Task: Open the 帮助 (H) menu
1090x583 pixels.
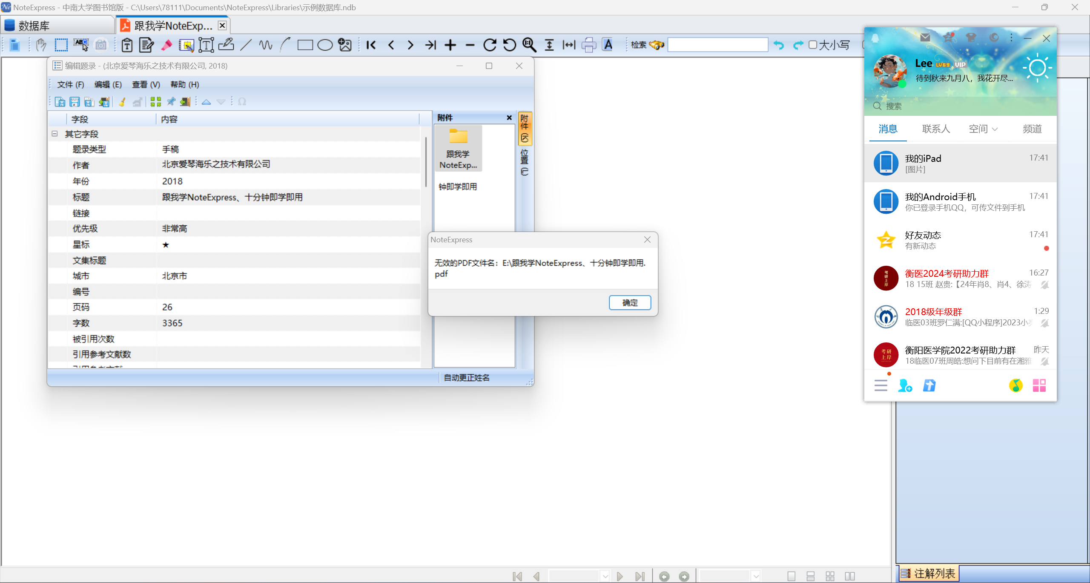Action: (185, 84)
